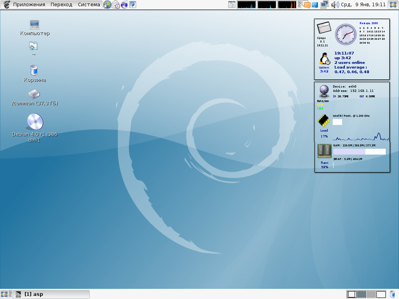Click the 'SWAP : 5.6M / 494.1M' text

(x=348, y=159)
